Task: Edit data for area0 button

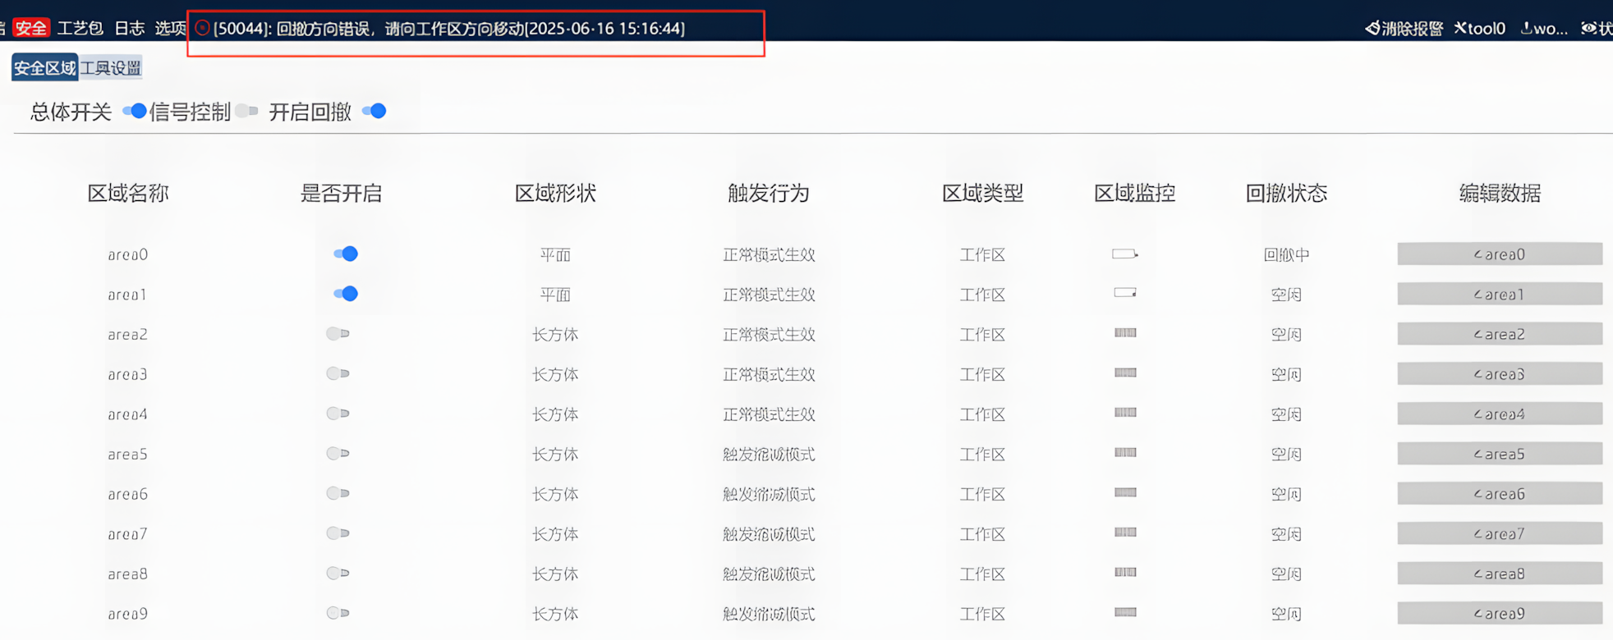Action: tap(1500, 254)
